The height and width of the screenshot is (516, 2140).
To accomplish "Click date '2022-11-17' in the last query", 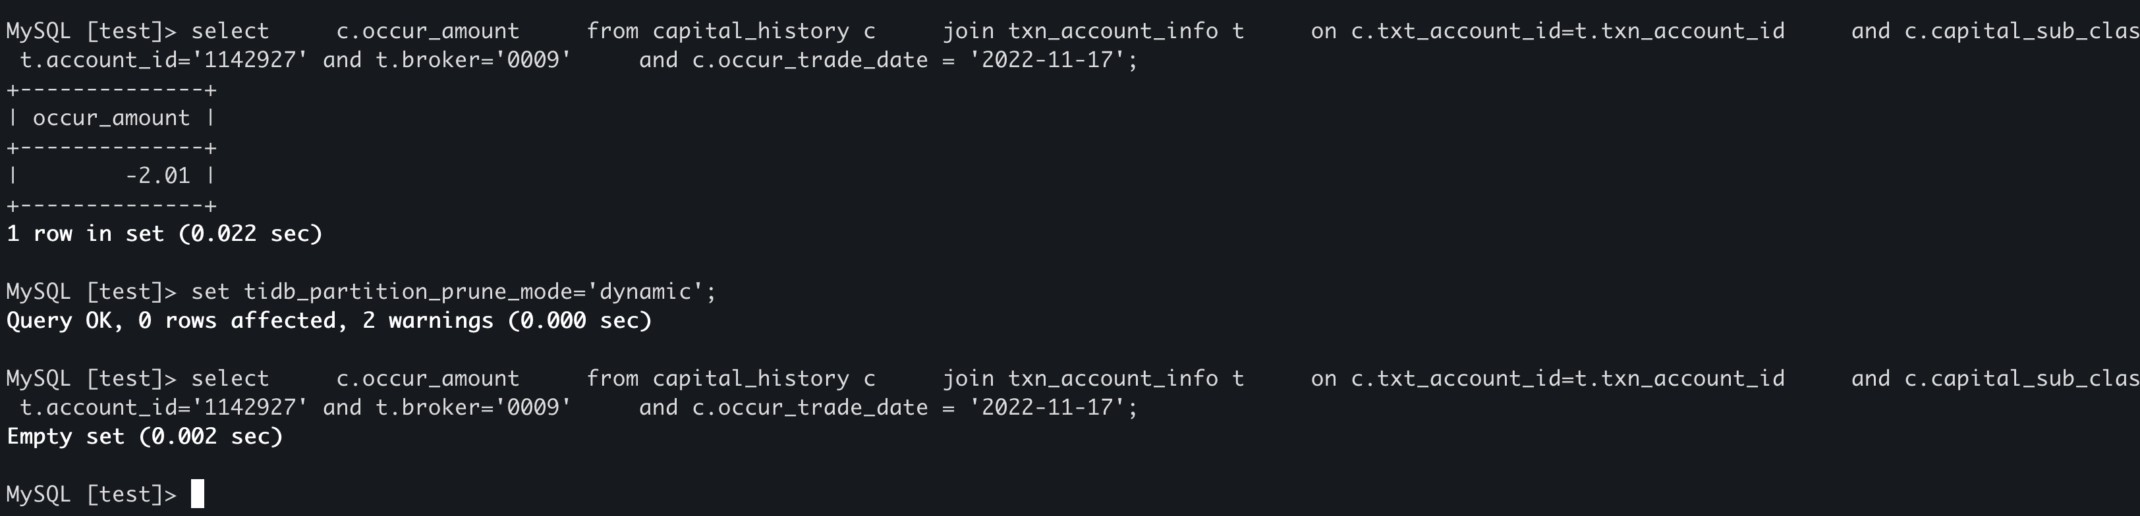I will click(x=1047, y=407).
